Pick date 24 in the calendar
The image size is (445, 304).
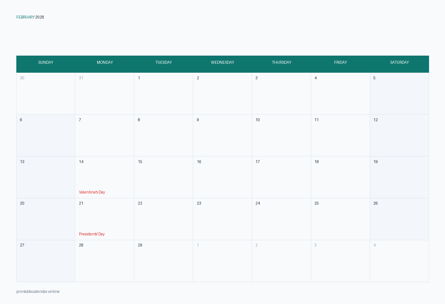(281, 219)
